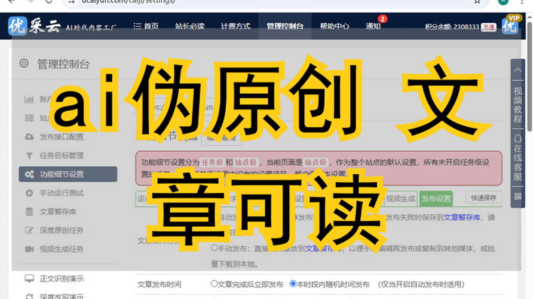Click the 发布接口配置 cloud icon
Screen dimensions: 533x299
pyautogui.click(x=29, y=137)
